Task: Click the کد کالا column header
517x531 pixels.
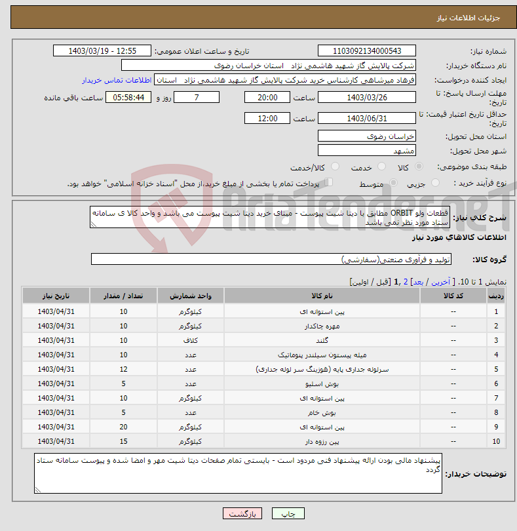Action: click(453, 296)
